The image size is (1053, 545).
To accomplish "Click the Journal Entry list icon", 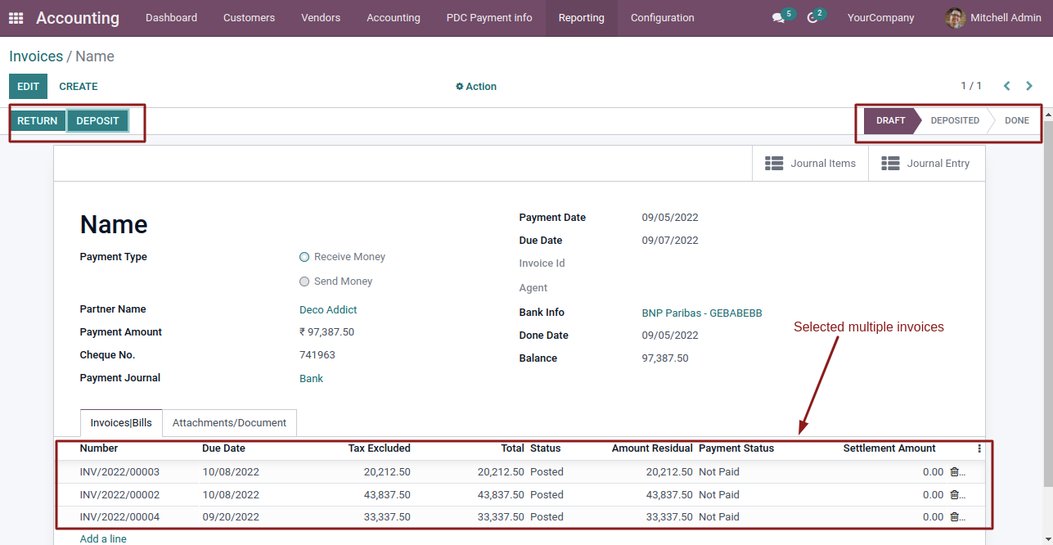I will [890, 164].
